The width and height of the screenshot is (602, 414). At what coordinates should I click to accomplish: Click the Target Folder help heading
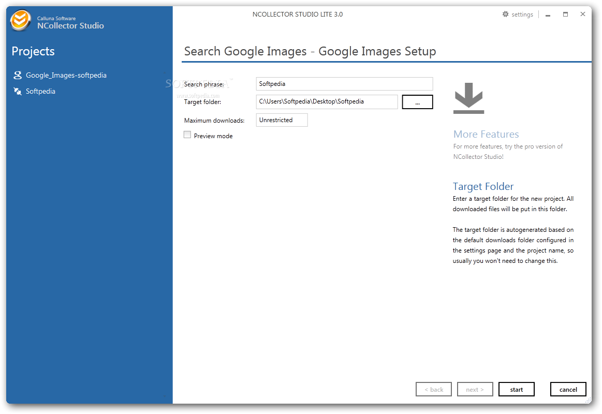coord(483,186)
